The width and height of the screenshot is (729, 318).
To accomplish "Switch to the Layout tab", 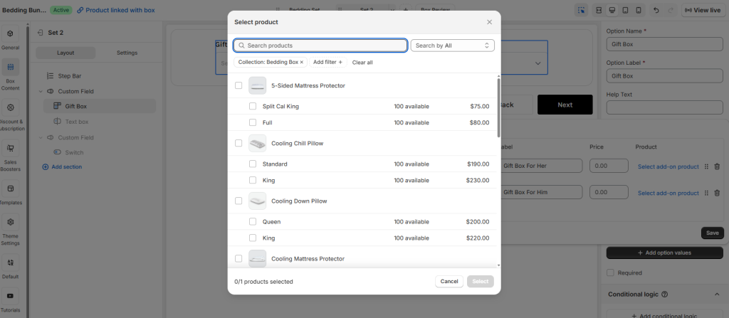I will pos(65,53).
